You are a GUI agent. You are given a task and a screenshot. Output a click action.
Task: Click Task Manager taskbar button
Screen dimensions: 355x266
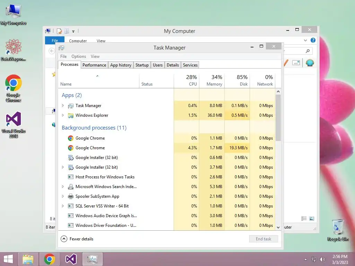pyautogui.click(x=92, y=259)
